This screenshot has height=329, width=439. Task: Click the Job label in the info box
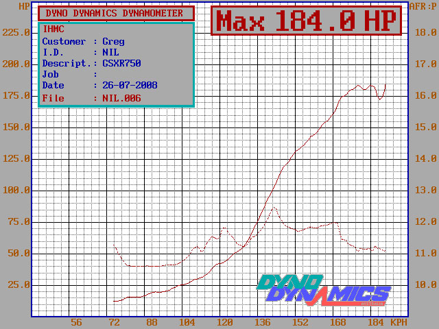[50, 75]
